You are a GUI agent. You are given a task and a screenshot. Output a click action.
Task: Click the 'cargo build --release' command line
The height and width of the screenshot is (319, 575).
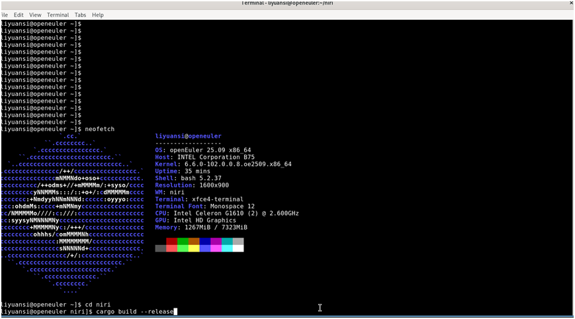pyautogui.click(x=134, y=312)
